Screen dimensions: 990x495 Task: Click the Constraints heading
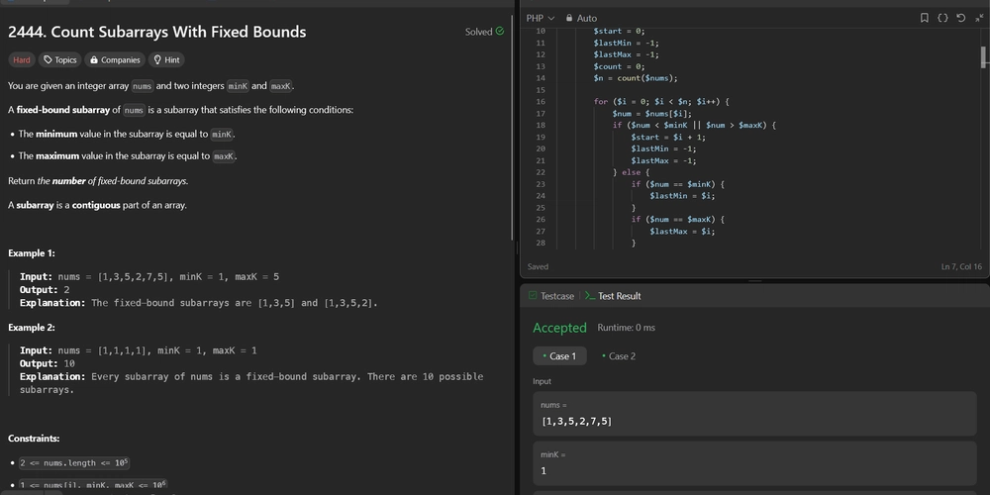(34, 439)
